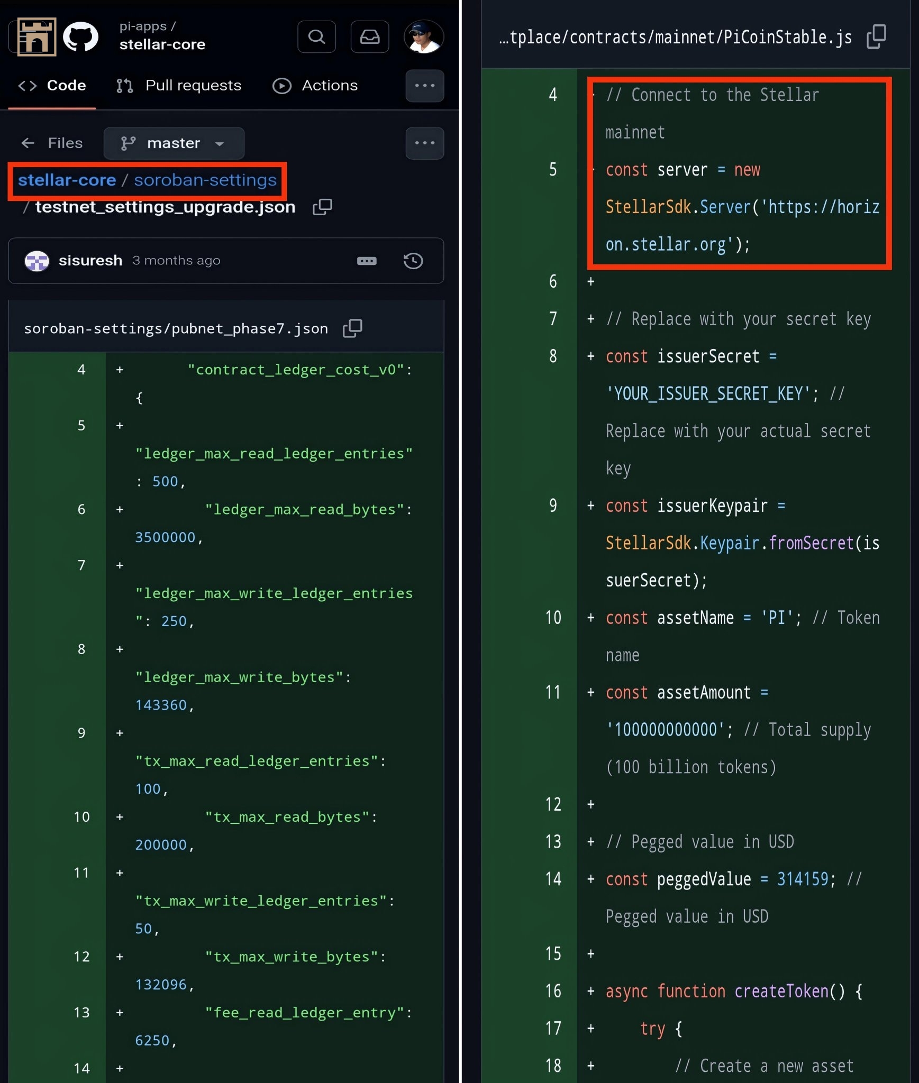Follow the stellar-core breadcrumb link
This screenshot has height=1083, width=919.
(67, 180)
